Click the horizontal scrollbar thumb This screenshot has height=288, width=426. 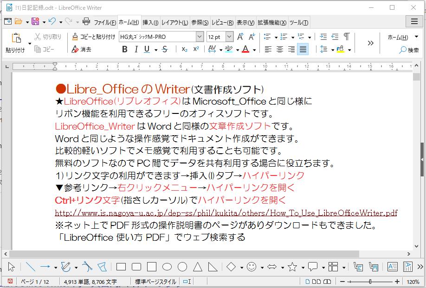pos(184,254)
